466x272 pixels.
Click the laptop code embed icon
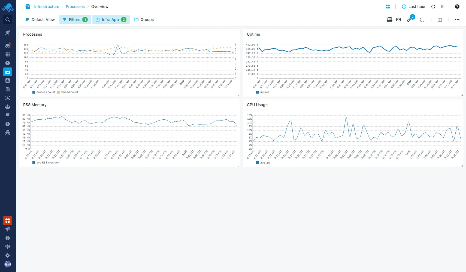pyautogui.click(x=390, y=20)
